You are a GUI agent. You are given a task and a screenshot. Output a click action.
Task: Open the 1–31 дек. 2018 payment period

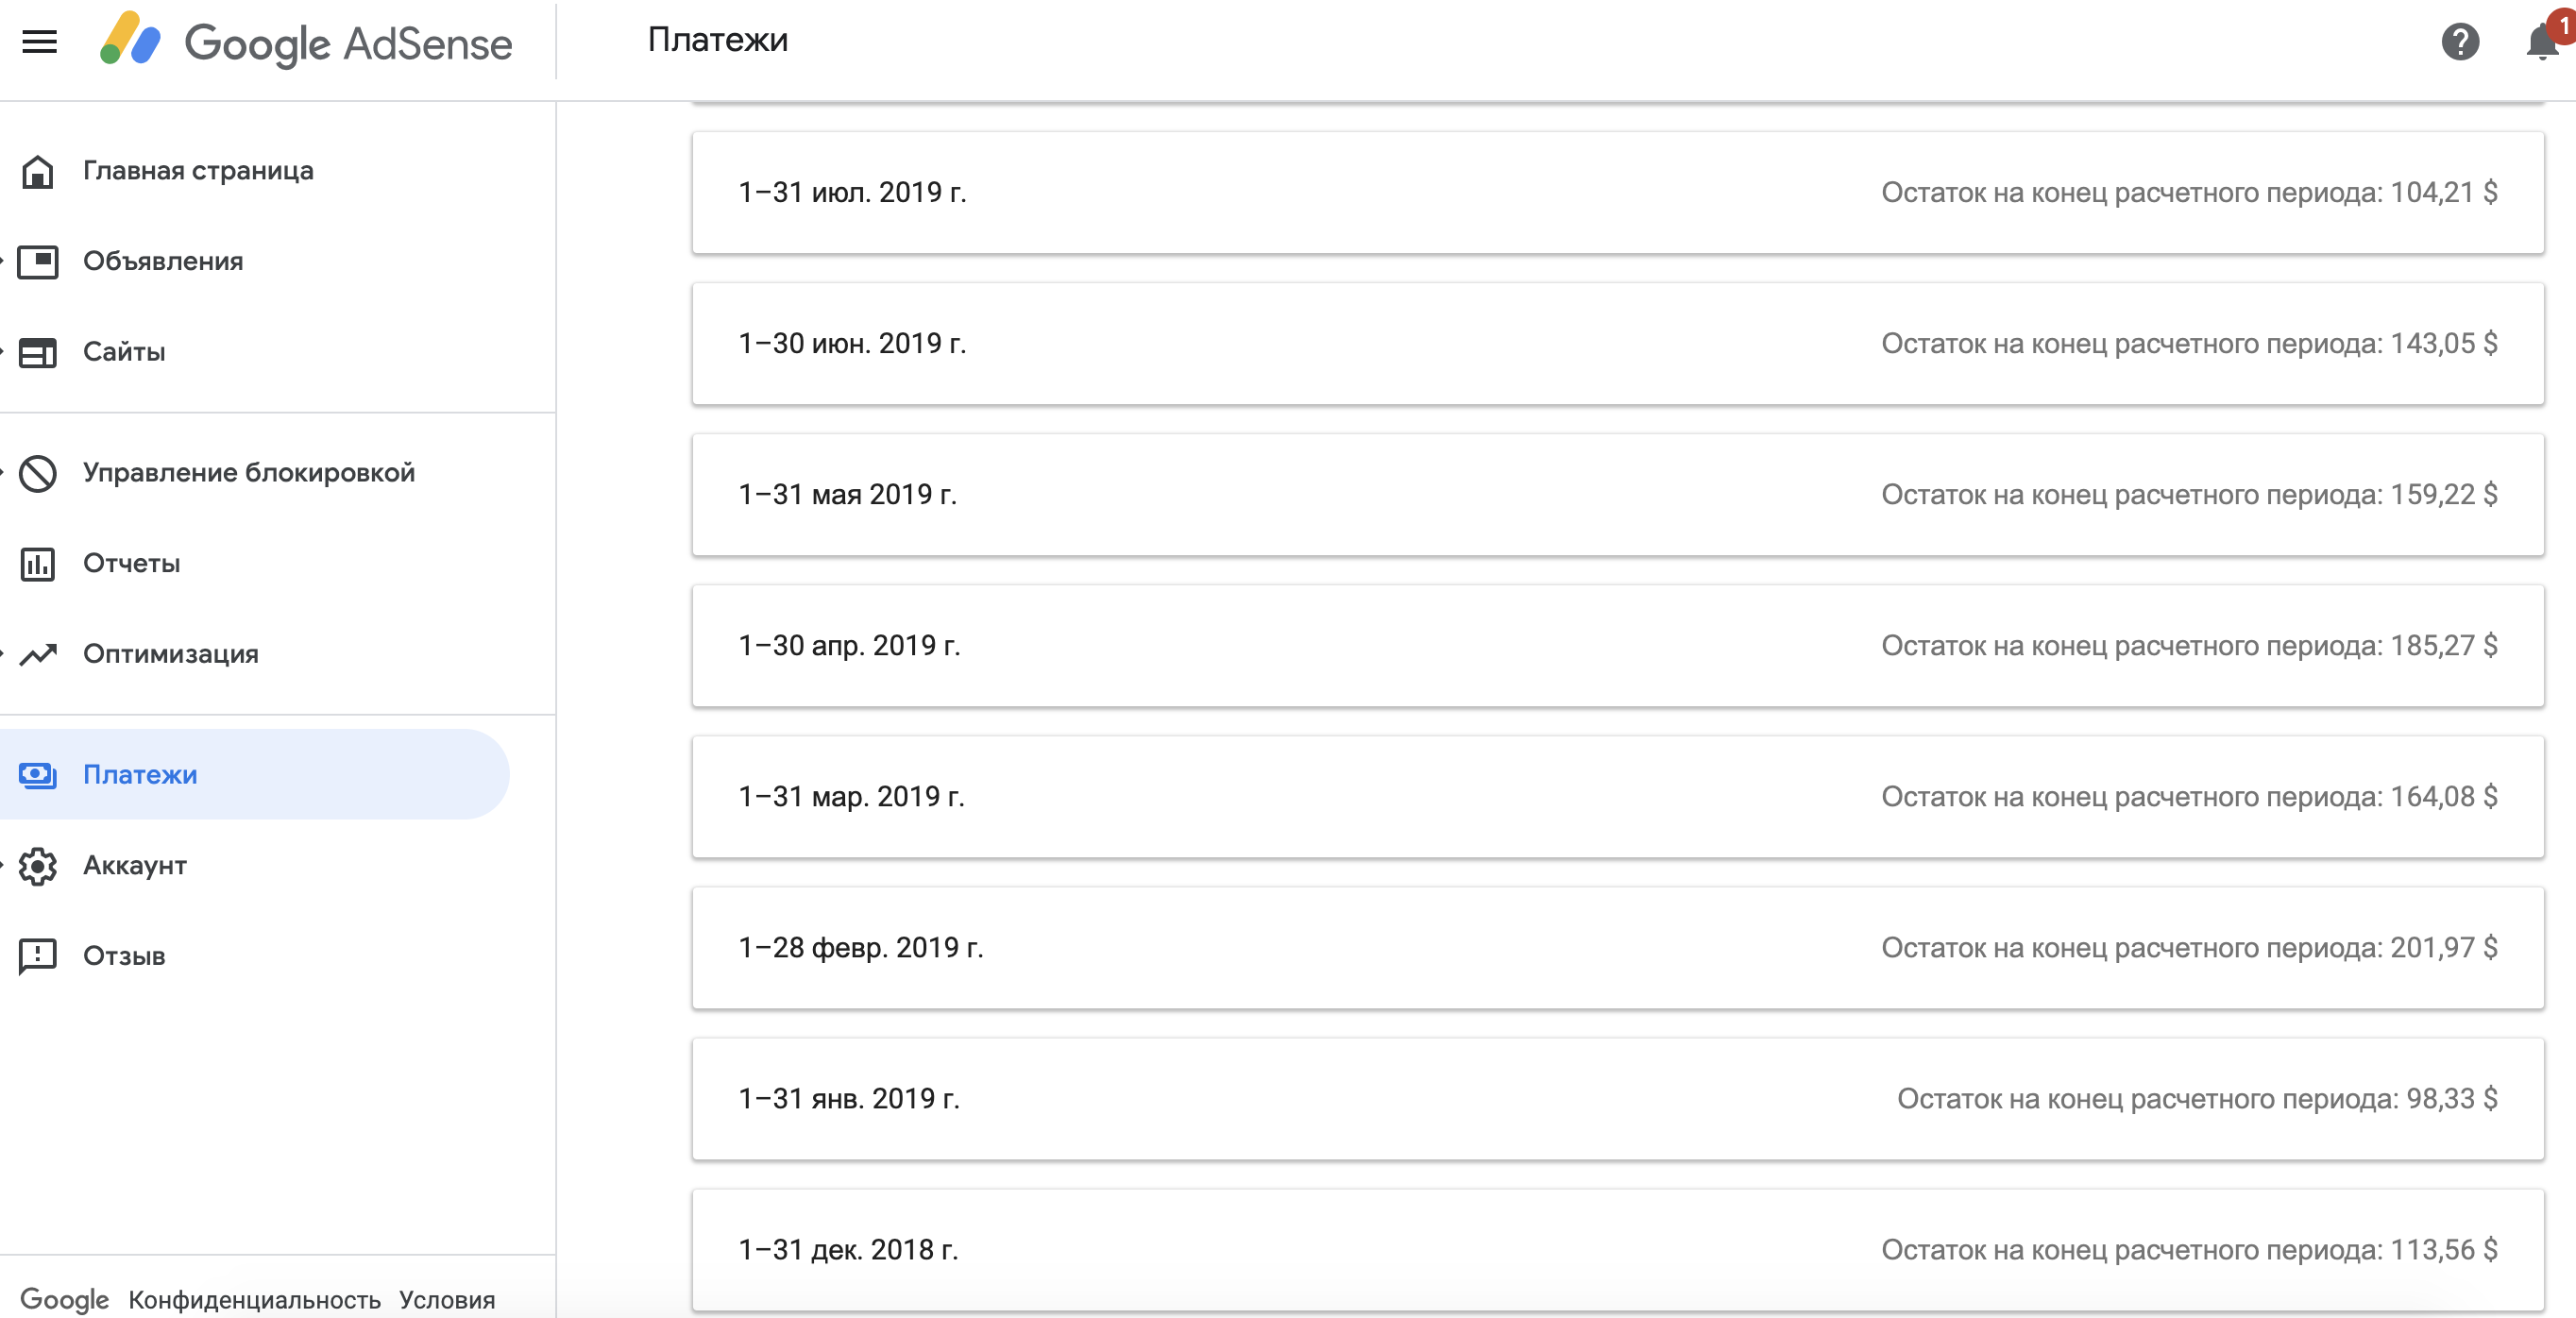click(x=1617, y=1250)
